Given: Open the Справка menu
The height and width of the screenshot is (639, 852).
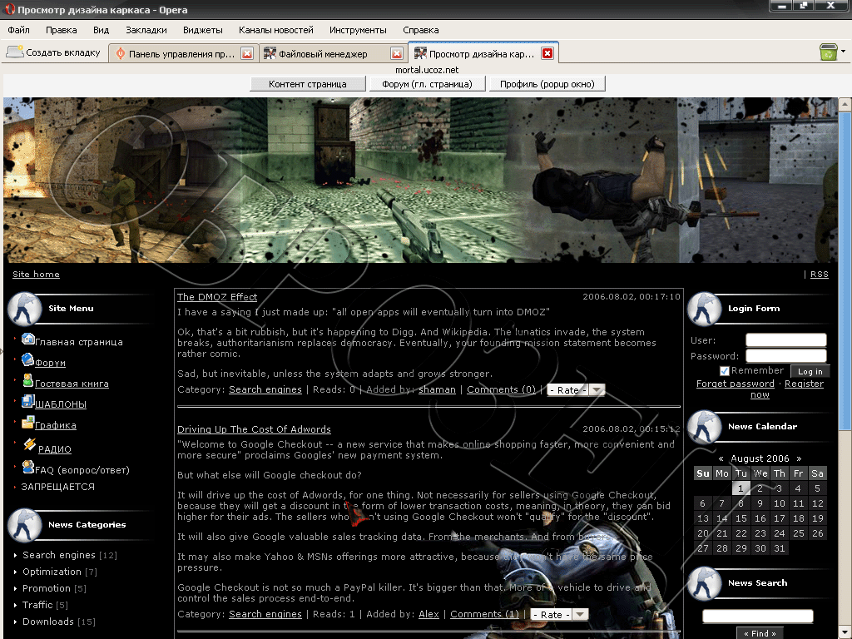Looking at the screenshot, I should (x=420, y=30).
